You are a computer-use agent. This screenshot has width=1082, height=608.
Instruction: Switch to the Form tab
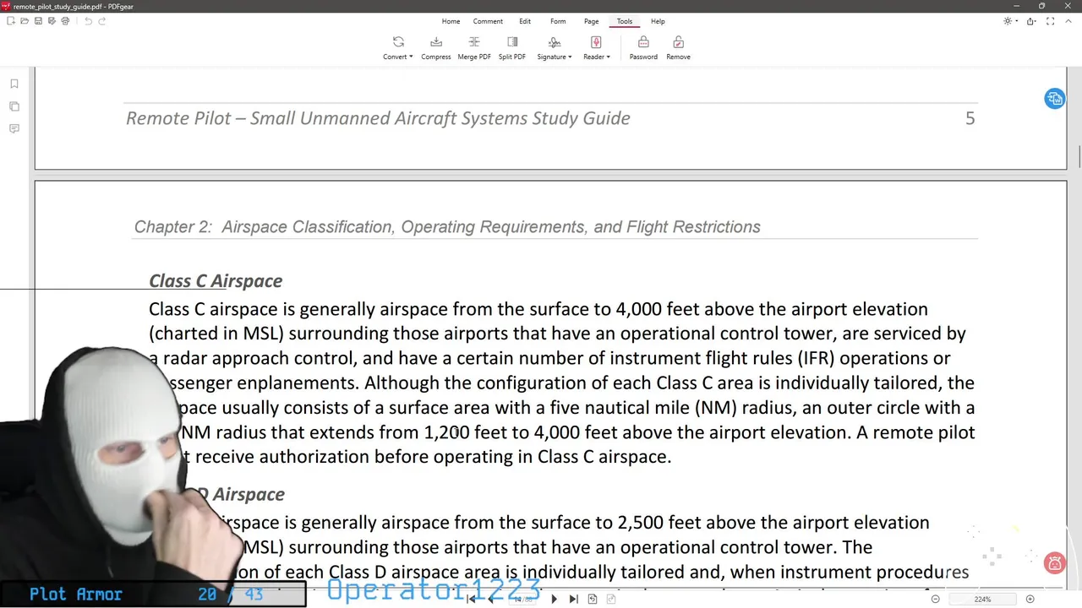[x=558, y=21]
